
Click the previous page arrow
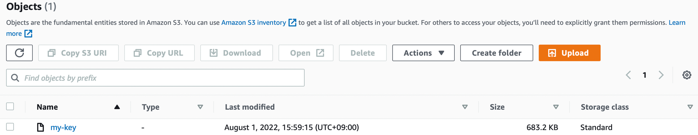click(x=629, y=75)
